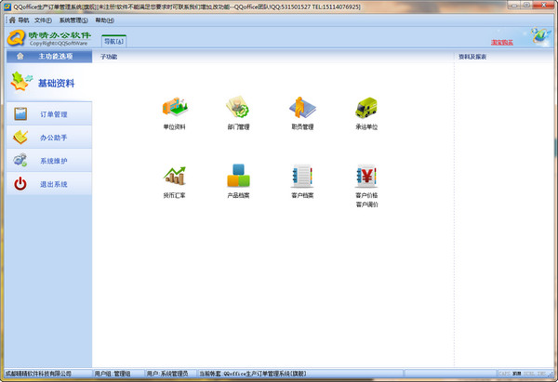Switch to the 导航[A] tab
The width and height of the screenshot is (558, 382).
pyautogui.click(x=113, y=42)
